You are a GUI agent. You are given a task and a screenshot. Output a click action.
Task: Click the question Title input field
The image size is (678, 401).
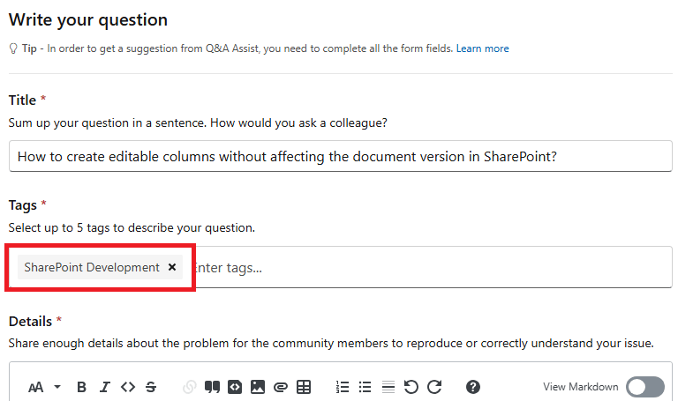pyautogui.click(x=340, y=156)
